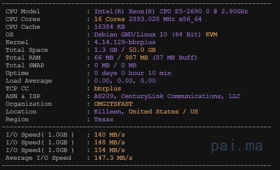The image size is (280, 170).
Task: Click the Load Average values
Action: pyautogui.click(x=125, y=81)
